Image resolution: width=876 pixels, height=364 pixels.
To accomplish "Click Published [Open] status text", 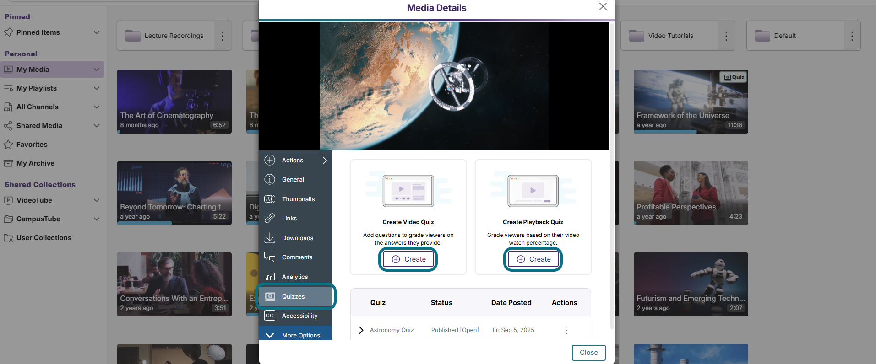I will 455,330.
